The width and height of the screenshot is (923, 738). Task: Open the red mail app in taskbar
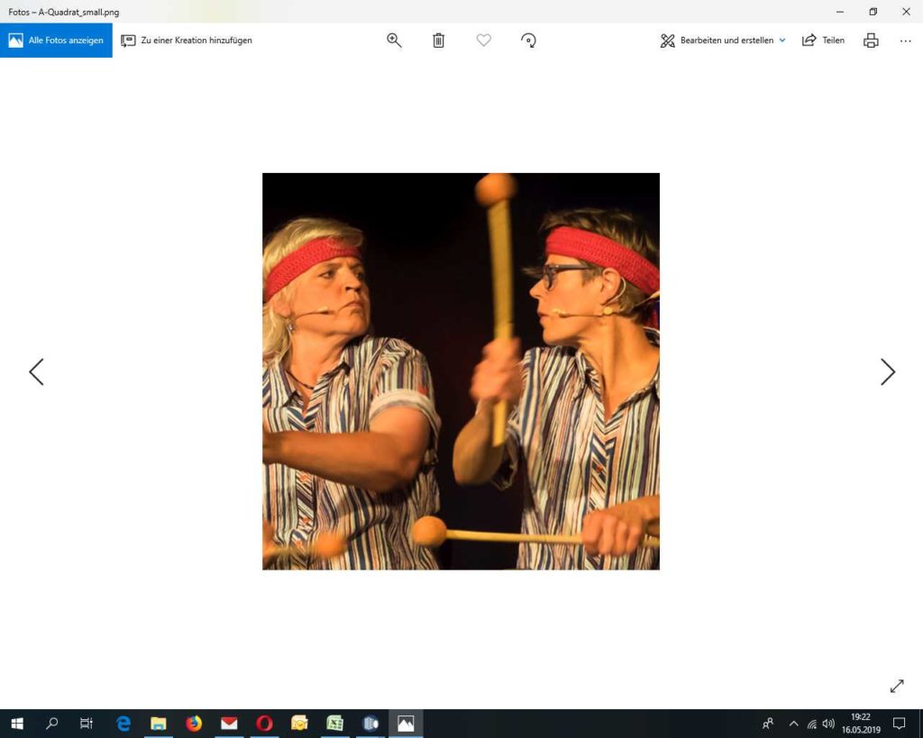[x=229, y=724]
